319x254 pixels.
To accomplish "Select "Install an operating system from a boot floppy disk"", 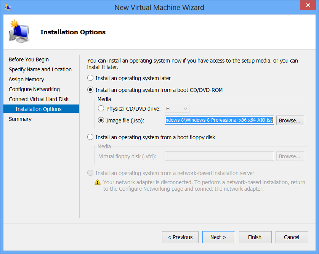I will (90, 138).
